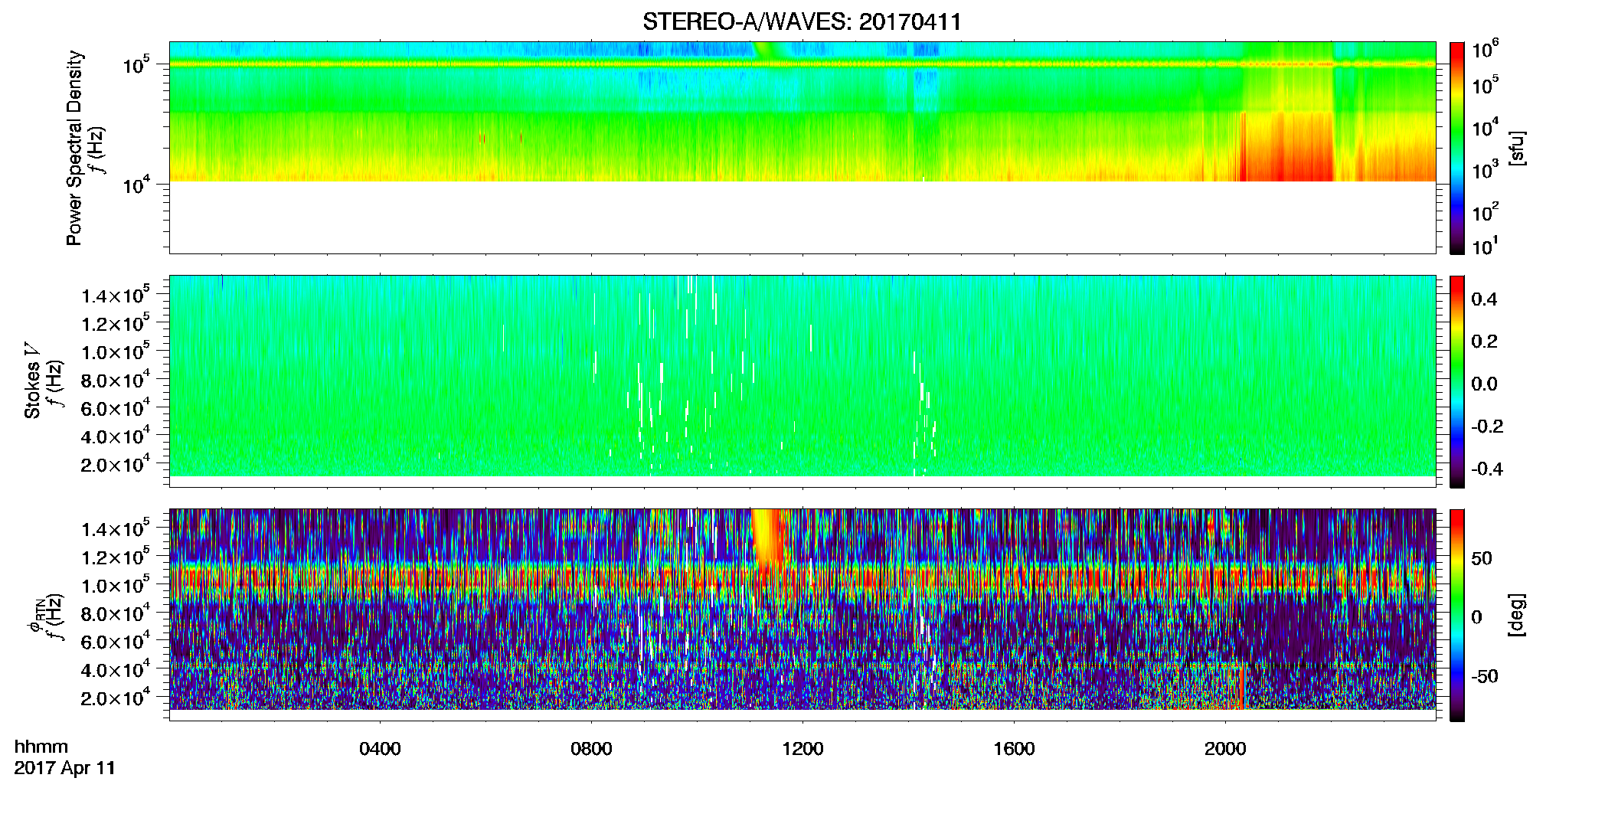Image resolution: width=1605 pixels, height=827 pixels.
Task: Click the 0400 time tick label
Action: pyautogui.click(x=380, y=749)
